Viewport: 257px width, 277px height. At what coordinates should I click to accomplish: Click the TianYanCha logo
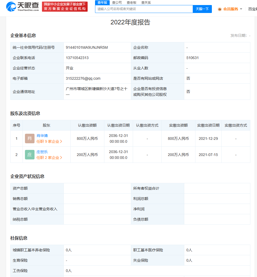click(23, 7)
